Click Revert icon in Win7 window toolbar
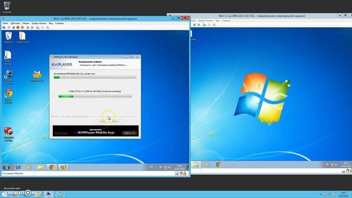 (x=42, y=28)
